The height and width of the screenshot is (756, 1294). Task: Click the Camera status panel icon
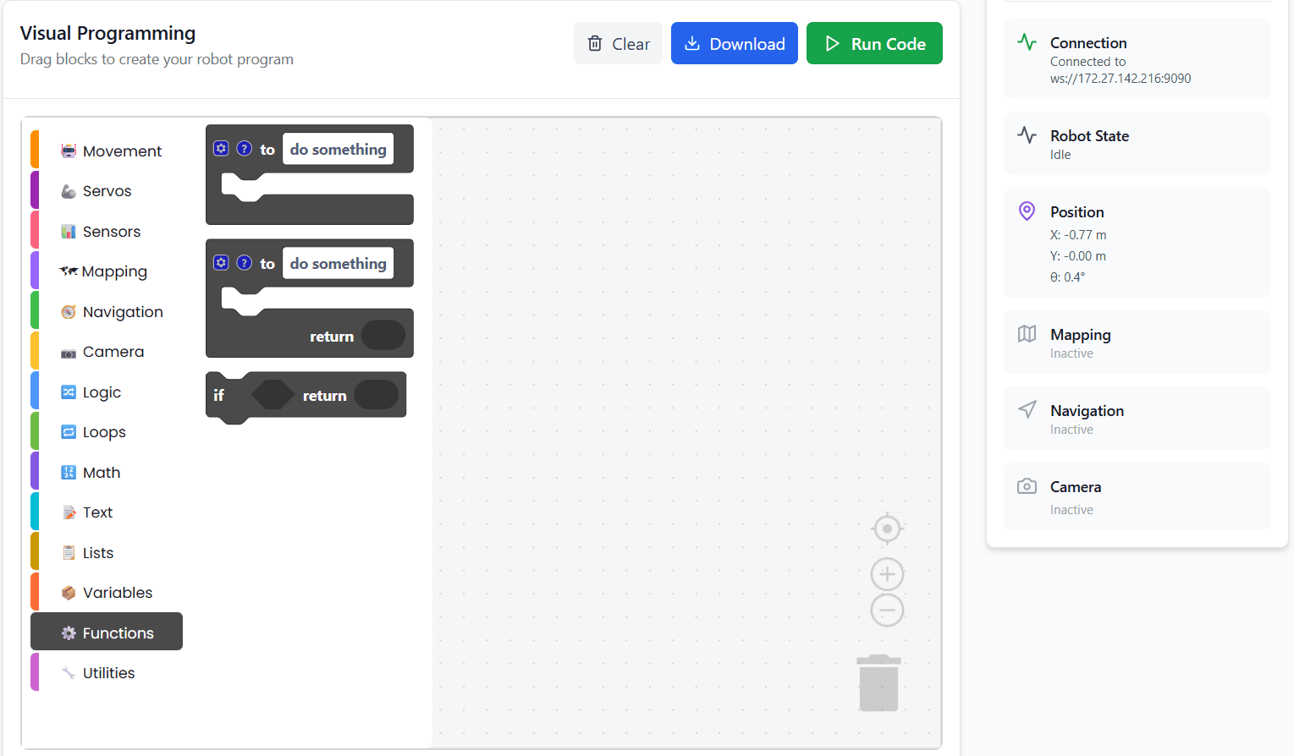pos(1027,486)
